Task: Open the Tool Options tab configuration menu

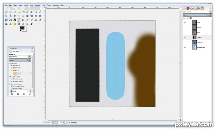Action: pos(32,51)
